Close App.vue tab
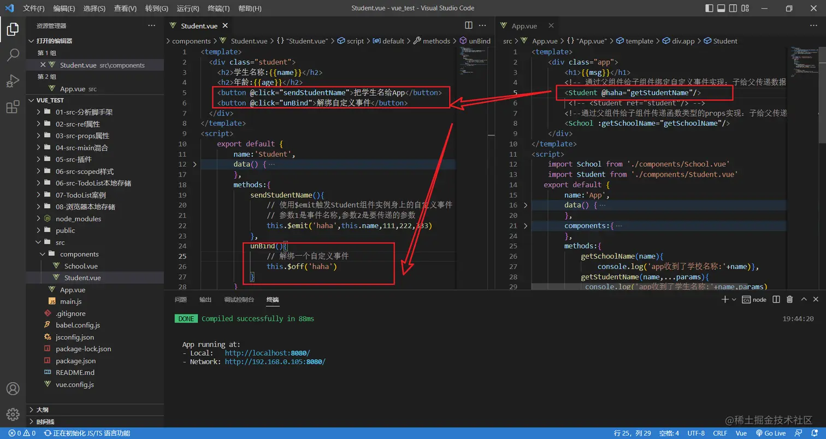Image resolution: width=826 pixels, height=439 pixels. point(551,25)
